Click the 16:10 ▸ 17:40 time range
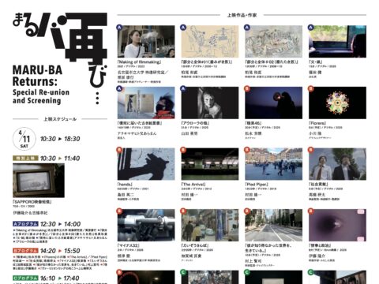 [60, 278]
